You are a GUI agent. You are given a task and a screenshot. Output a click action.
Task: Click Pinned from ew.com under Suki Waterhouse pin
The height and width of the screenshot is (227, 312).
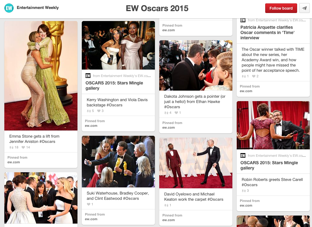(95, 217)
